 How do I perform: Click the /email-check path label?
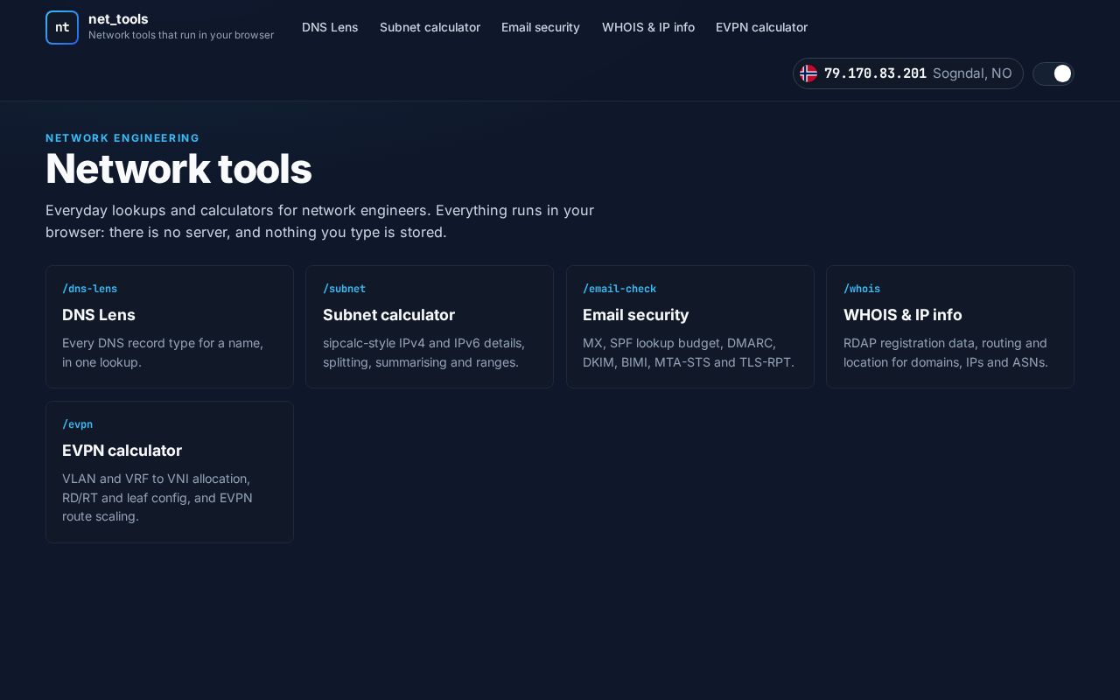tap(619, 289)
